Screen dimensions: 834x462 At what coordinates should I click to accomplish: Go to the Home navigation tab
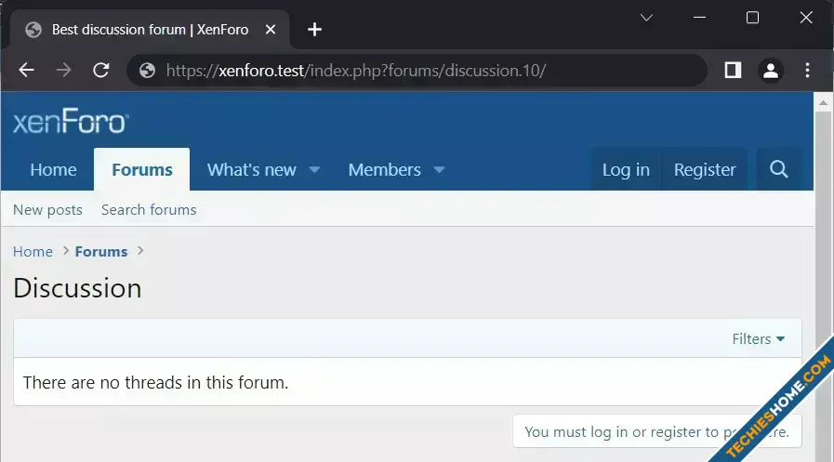[53, 169]
